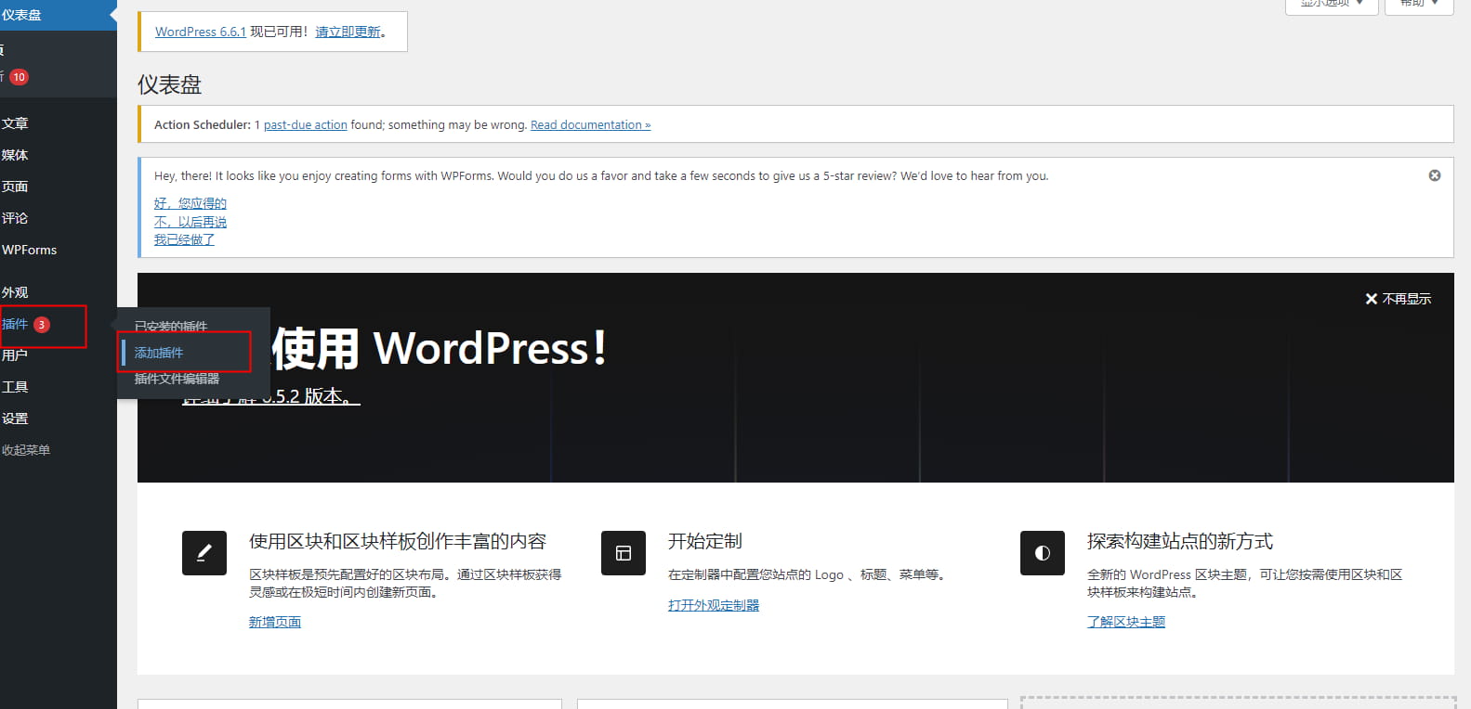Open 插件文件编辑器 from the submenu

coord(177,379)
